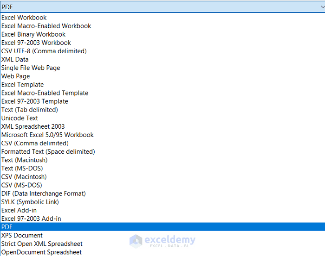Viewport: 325px width, 256px height.
Task: Pick CSV (MS-DOS) option
Action: (162, 185)
